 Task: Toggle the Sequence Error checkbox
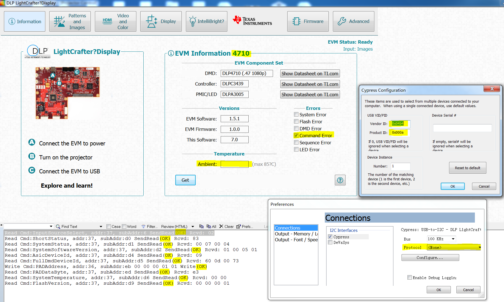[x=296, y=142]
